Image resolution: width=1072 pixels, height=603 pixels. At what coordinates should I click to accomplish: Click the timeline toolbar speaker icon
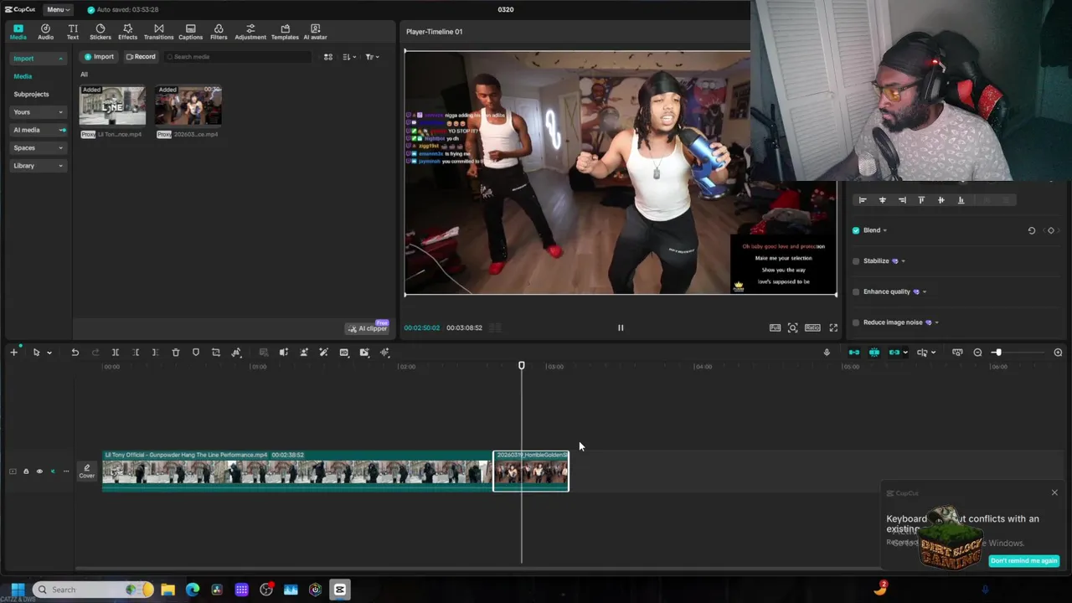(283, 353)
